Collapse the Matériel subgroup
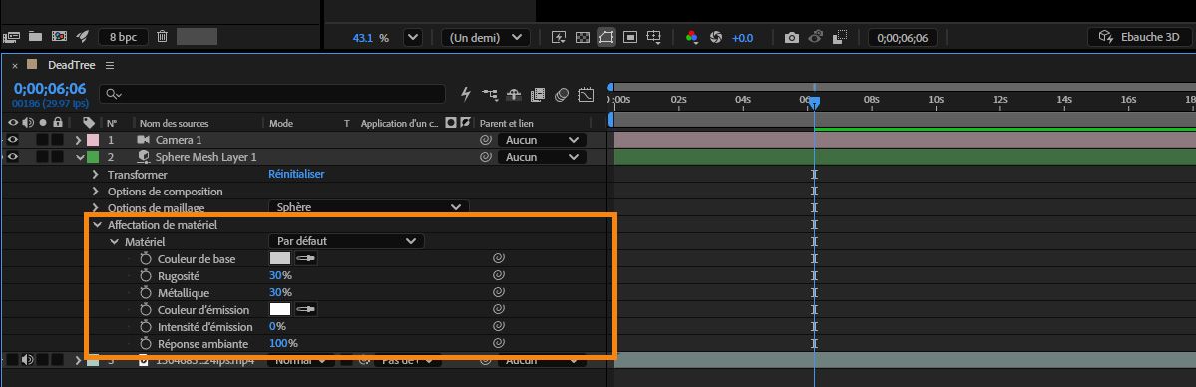This screenshot has width=1196, height=387. [115, 242]
